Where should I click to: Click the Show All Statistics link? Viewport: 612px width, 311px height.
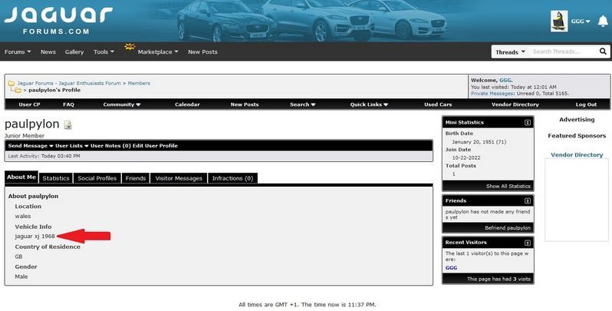(508, 186)
